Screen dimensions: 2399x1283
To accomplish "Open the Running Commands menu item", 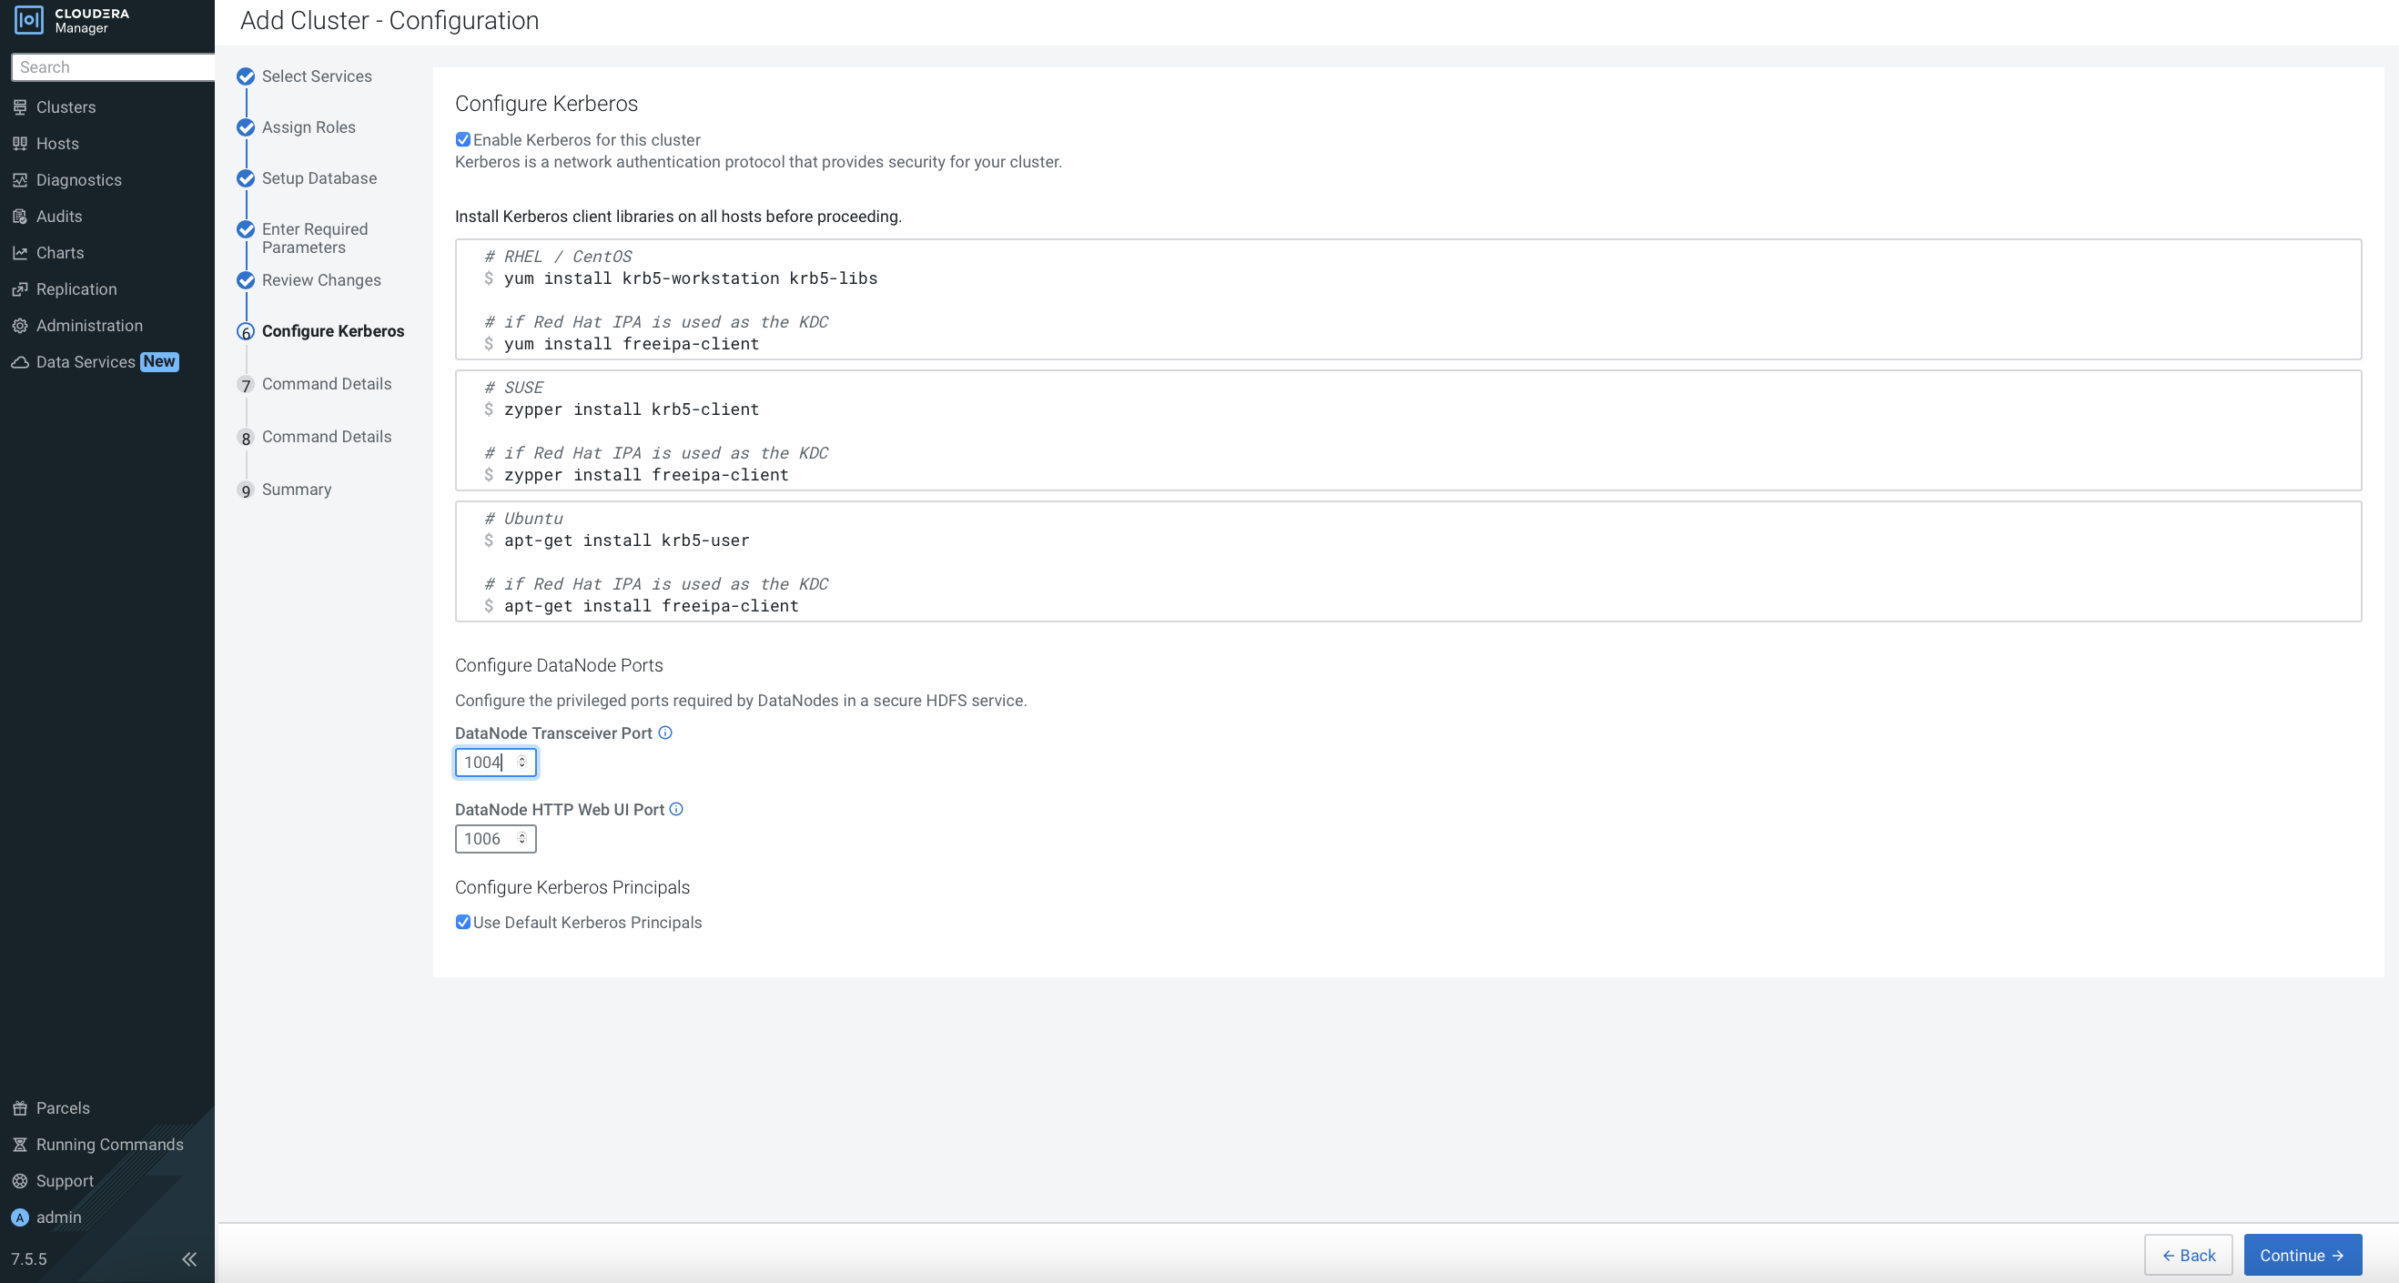I will tap(109, 1145).
